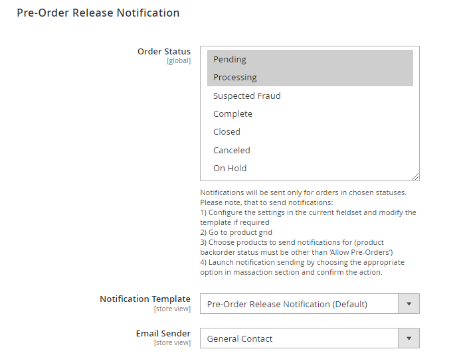Choose Suspected Fraud in the status list
This screenshot has width=455, height=359.
point(247,96)
